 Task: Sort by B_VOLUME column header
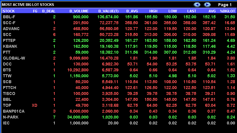pos(79,11)
